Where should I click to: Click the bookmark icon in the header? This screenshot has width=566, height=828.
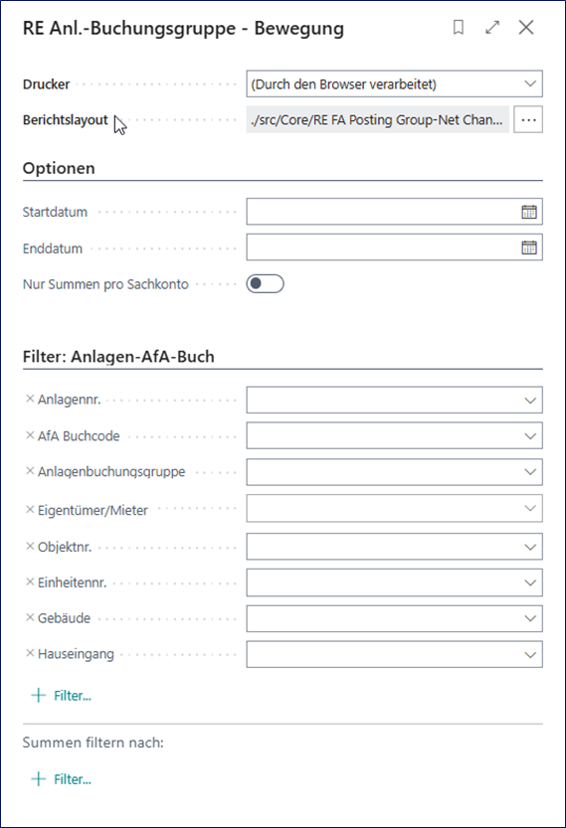459,28
